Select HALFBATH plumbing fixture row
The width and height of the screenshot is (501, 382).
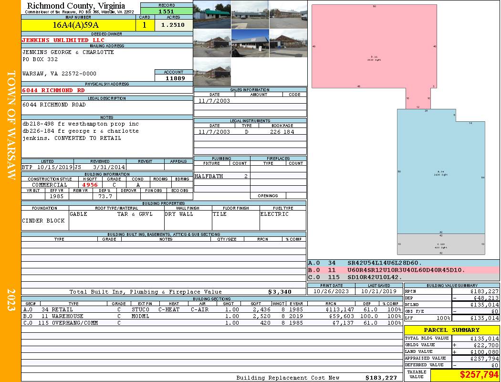coord(222,176)
